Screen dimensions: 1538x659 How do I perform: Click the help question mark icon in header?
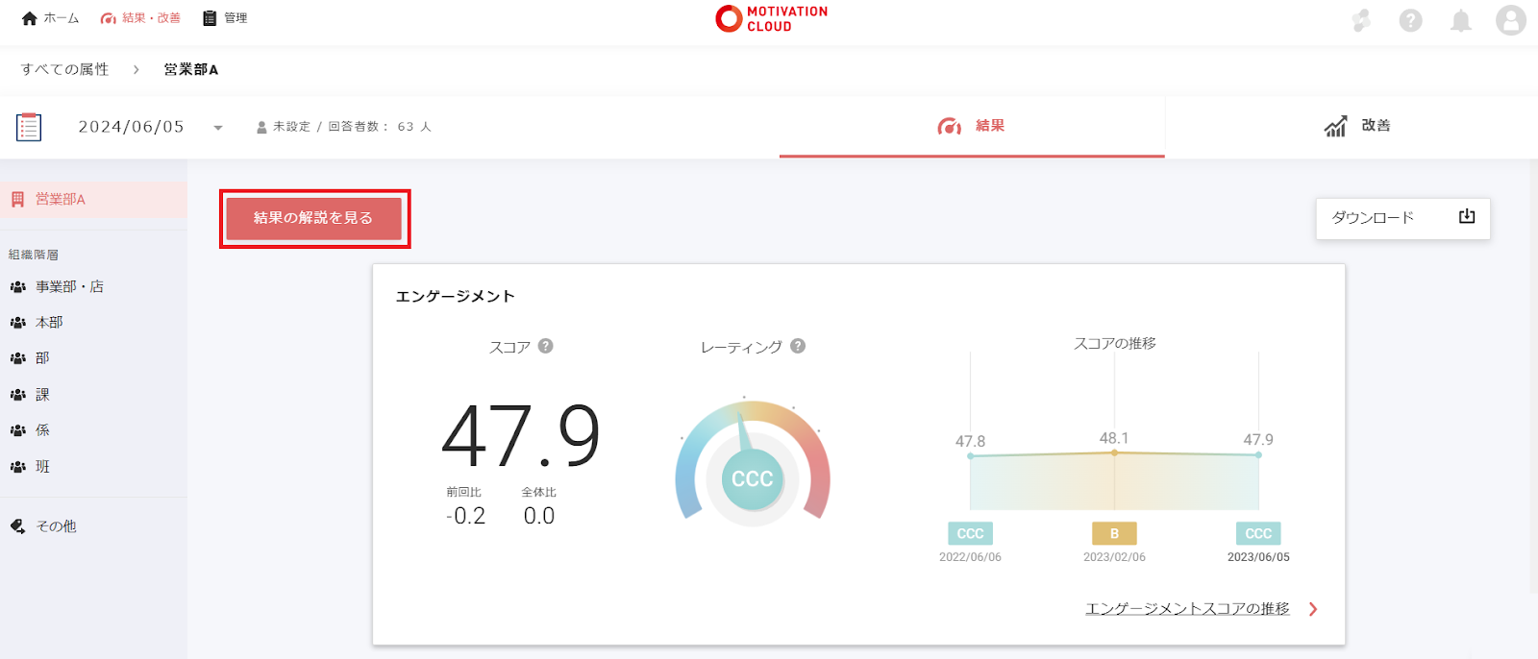coord(1410,20)
